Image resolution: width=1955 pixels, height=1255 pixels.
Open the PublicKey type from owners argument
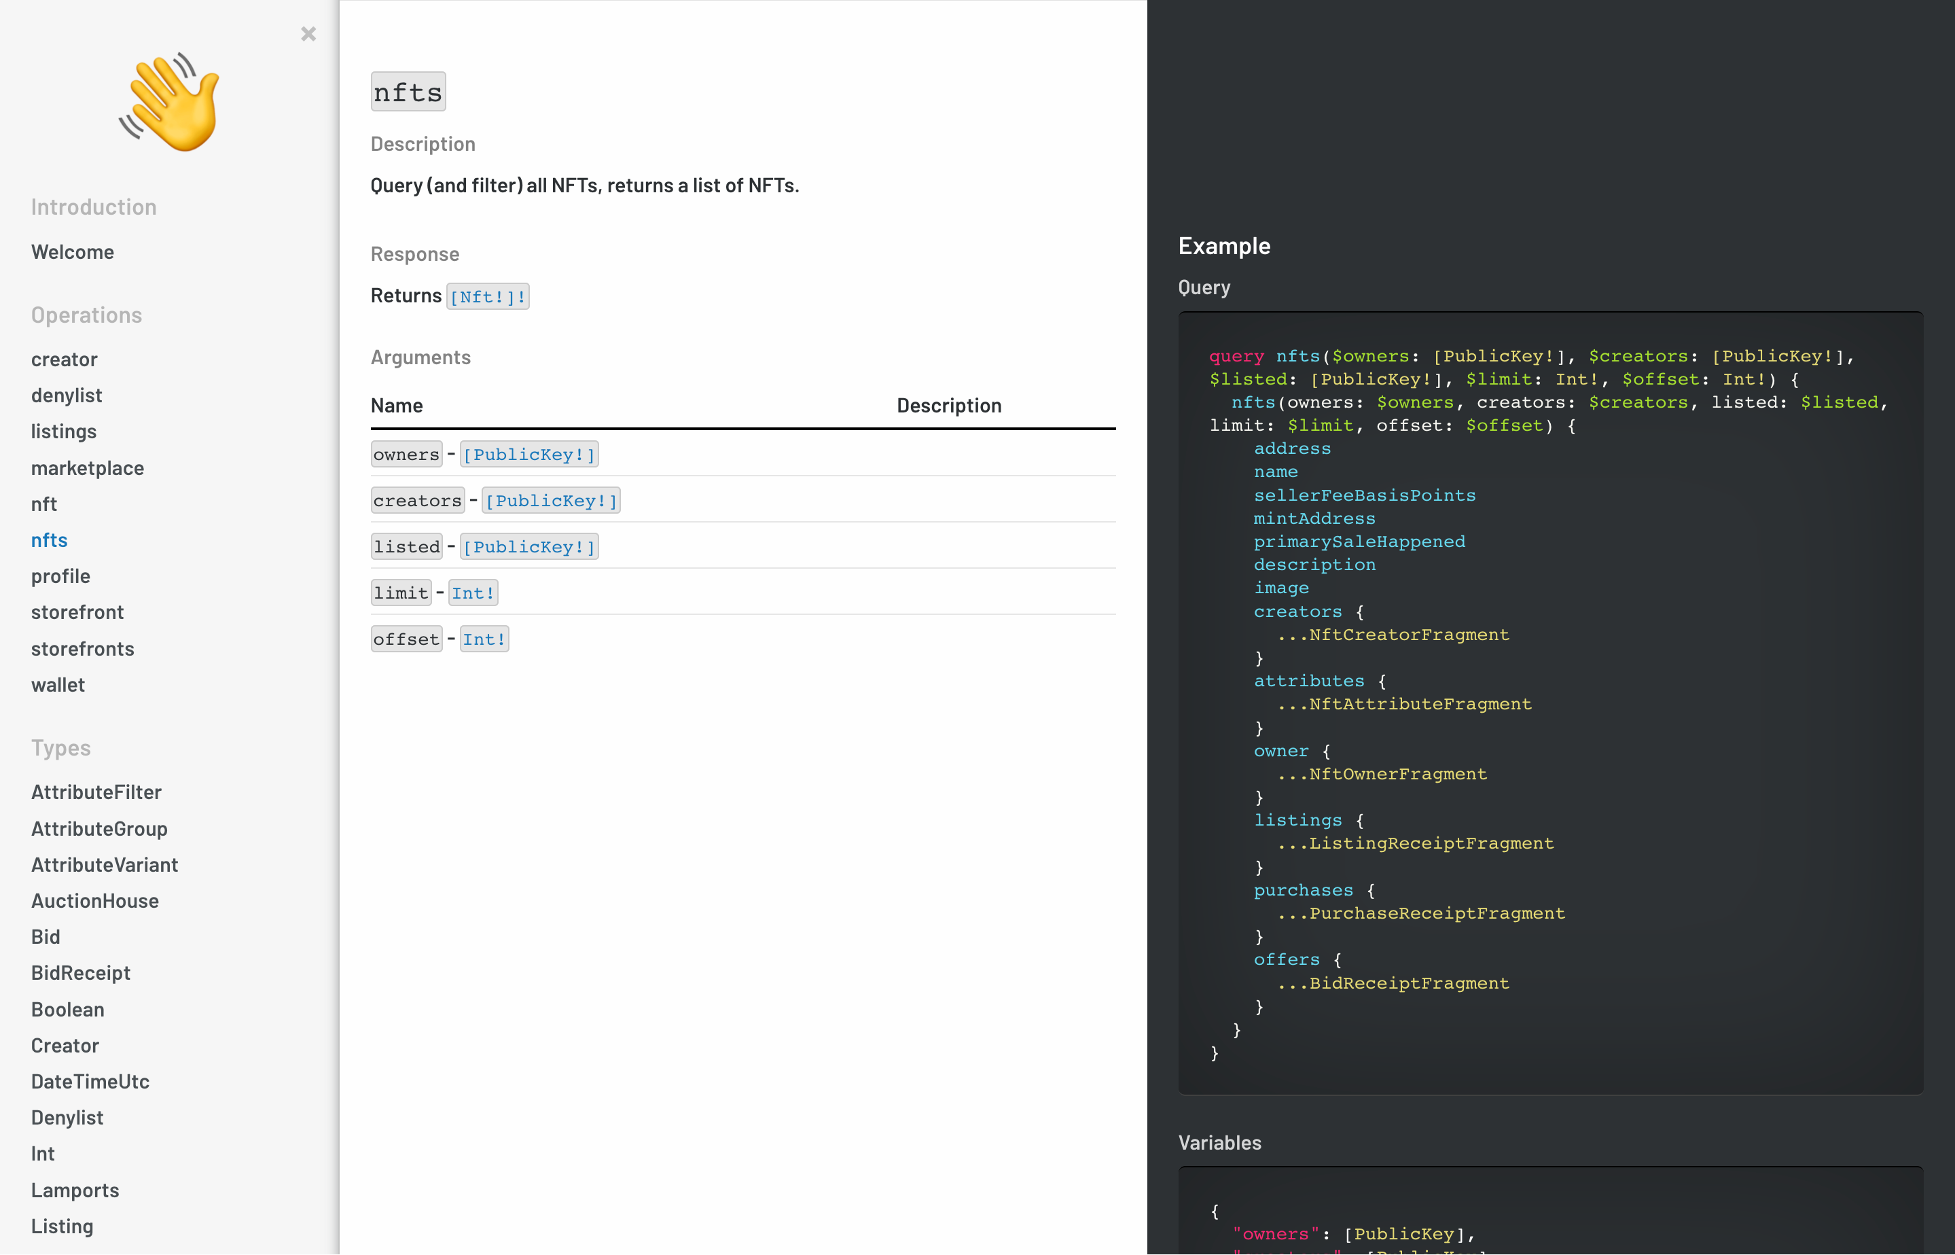coord(528,454)
